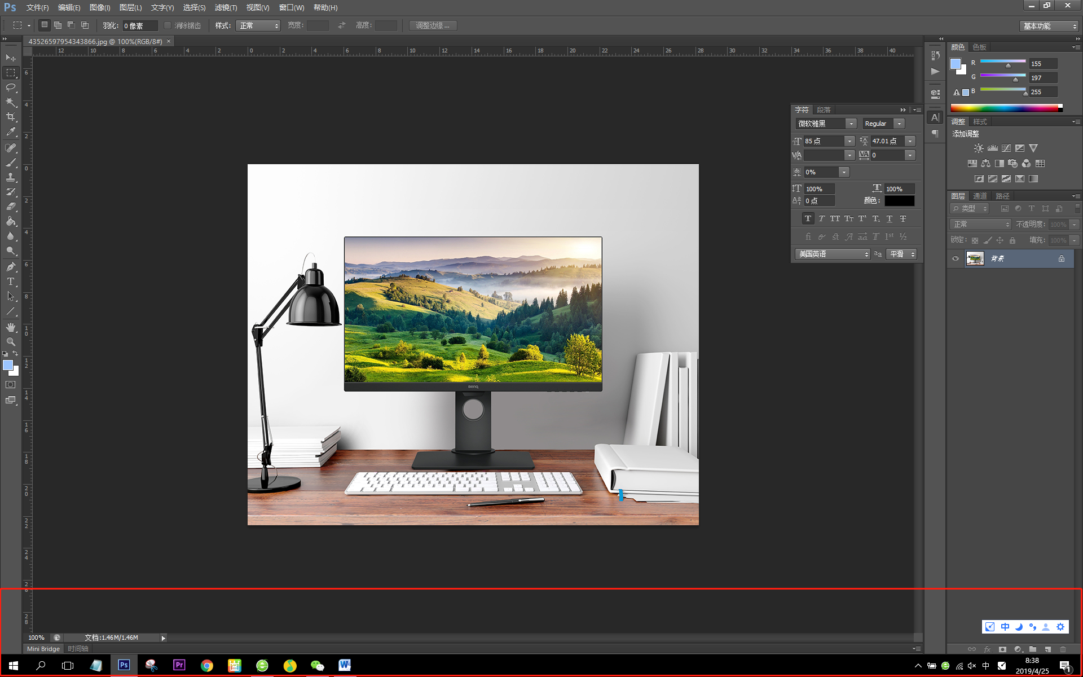Image resolution: width=1083 pixels, height=677 pixels.
Task: Expand the 基本功能 workspace dropdown
Action: (1049, 26)
